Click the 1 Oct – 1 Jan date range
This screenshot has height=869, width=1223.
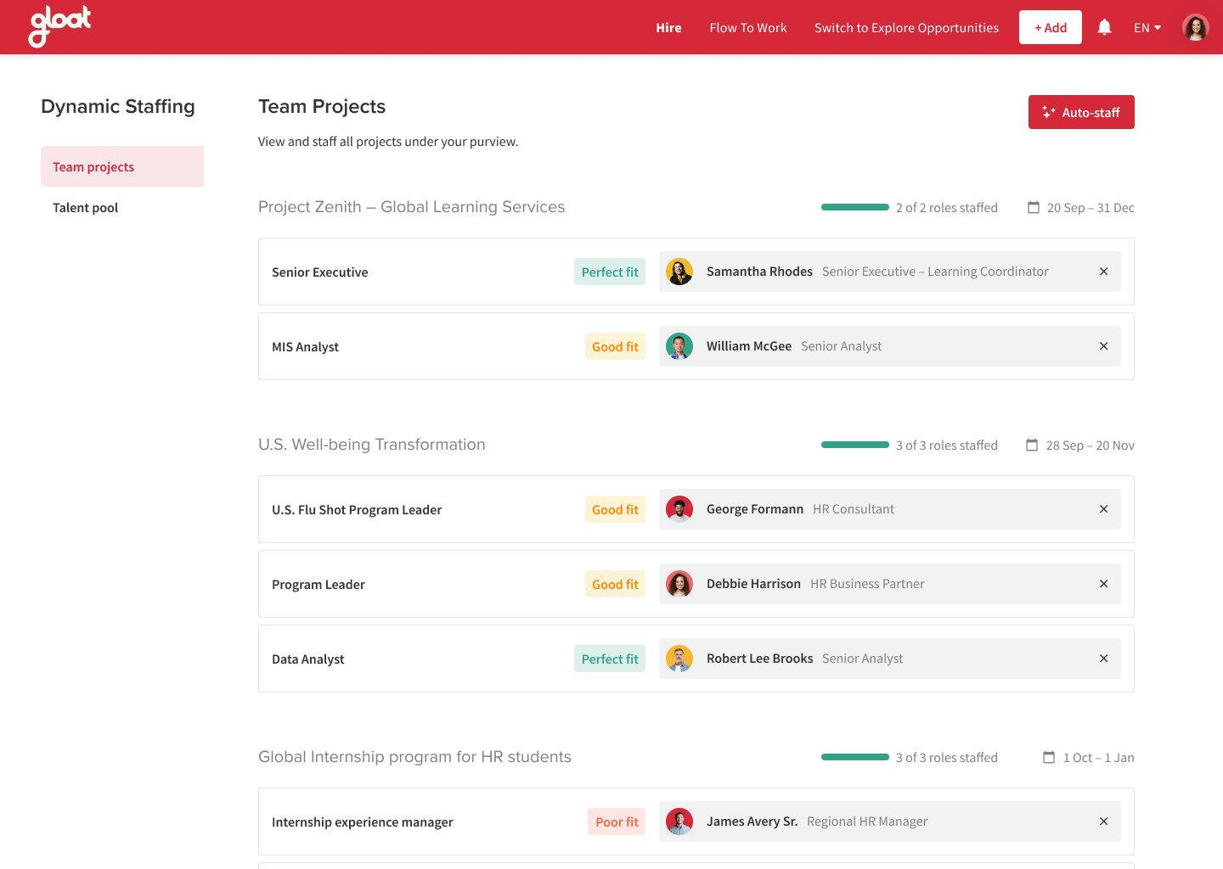1099,757
